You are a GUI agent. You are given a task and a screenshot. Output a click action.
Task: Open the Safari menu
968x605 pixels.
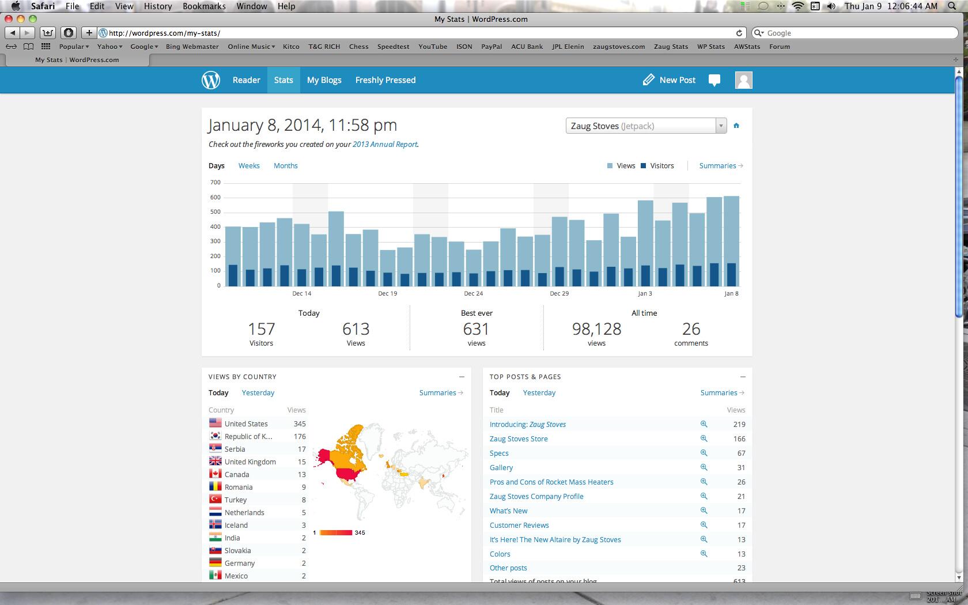click(x=43, y=6)
